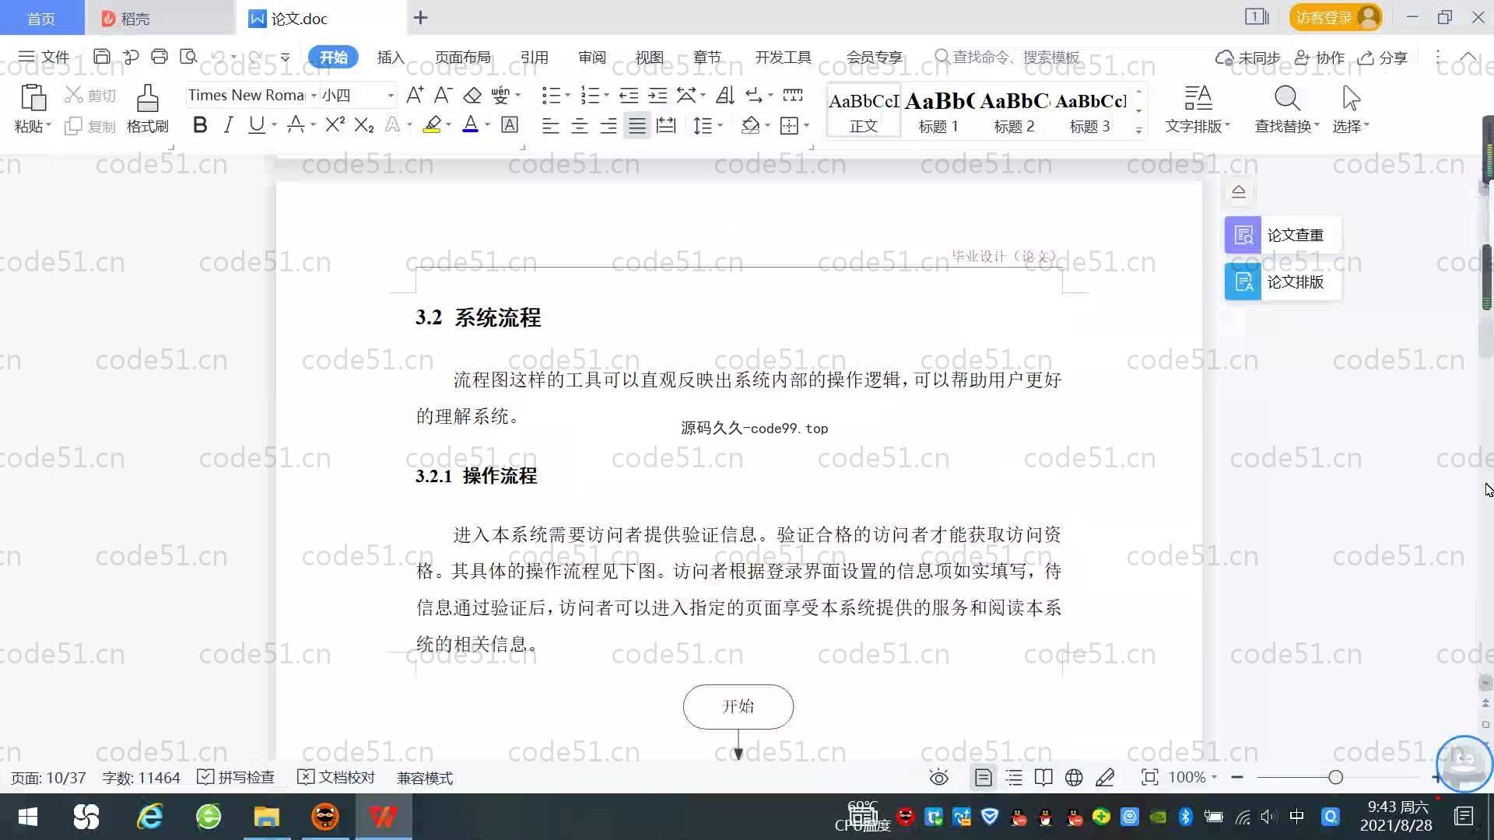
Task: Expand the font size dropdown
Action: click(x=391, y=96)
